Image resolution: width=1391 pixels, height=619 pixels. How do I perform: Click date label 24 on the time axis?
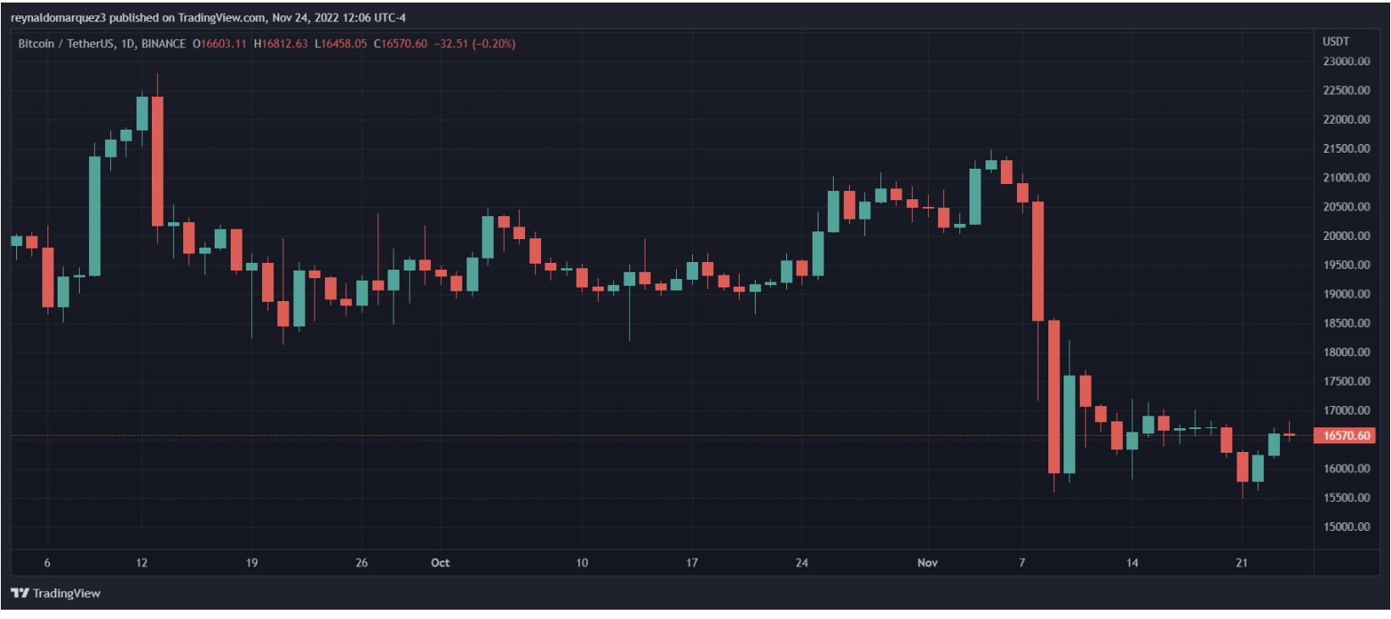point(802,563)
